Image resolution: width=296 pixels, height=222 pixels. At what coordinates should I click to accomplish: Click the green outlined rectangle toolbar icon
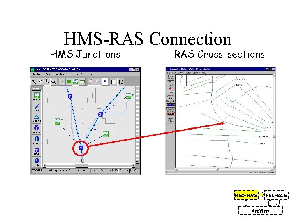click(82, 82)
